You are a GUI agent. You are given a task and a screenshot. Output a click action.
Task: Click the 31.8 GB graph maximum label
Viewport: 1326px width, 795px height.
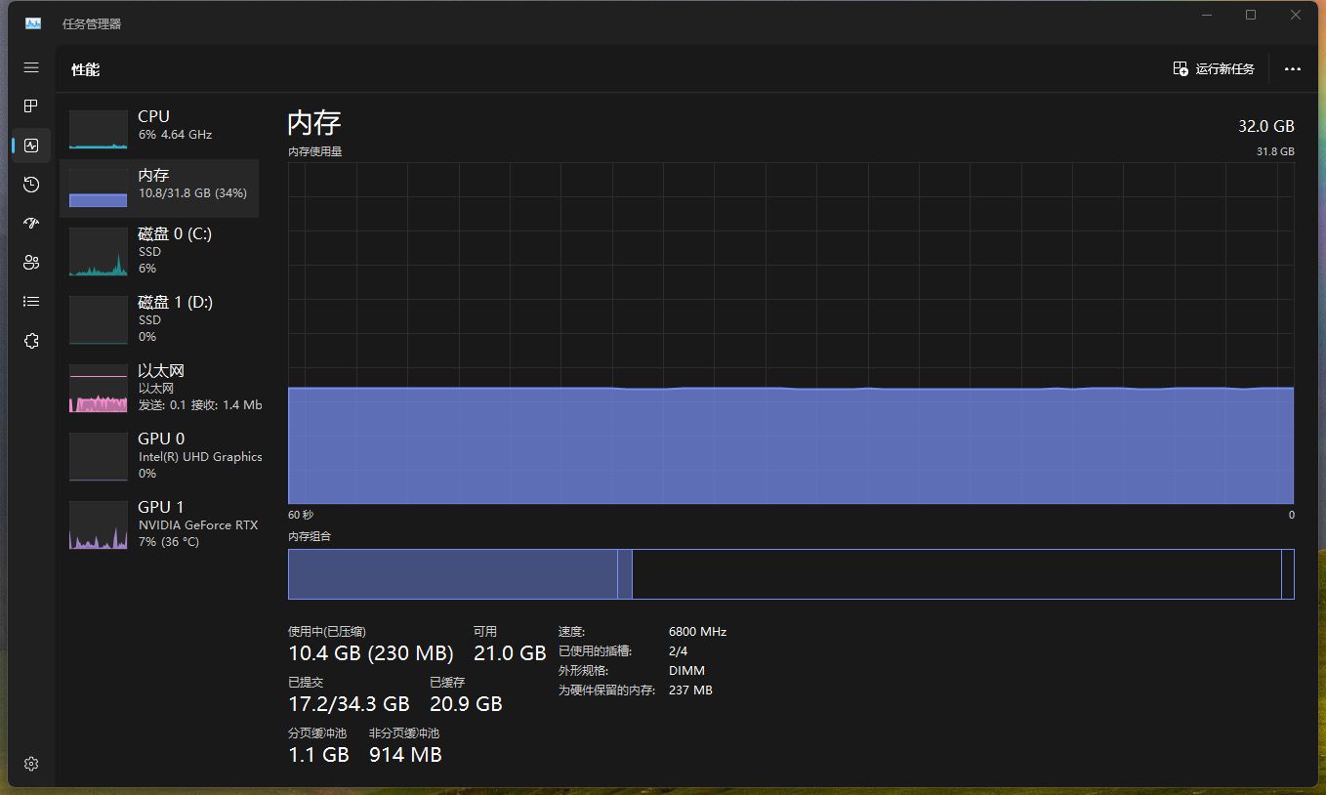1275,151
